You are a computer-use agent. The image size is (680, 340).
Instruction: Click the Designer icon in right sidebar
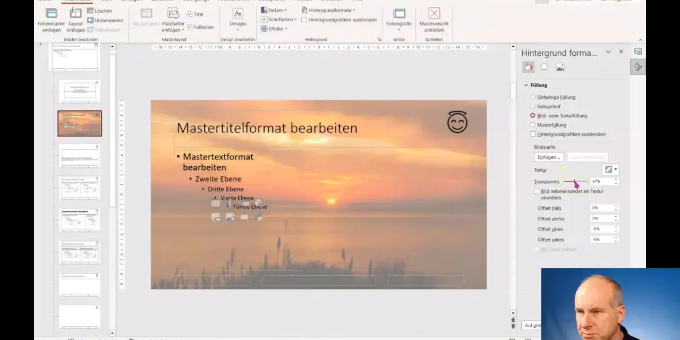[x=638, y=52]
